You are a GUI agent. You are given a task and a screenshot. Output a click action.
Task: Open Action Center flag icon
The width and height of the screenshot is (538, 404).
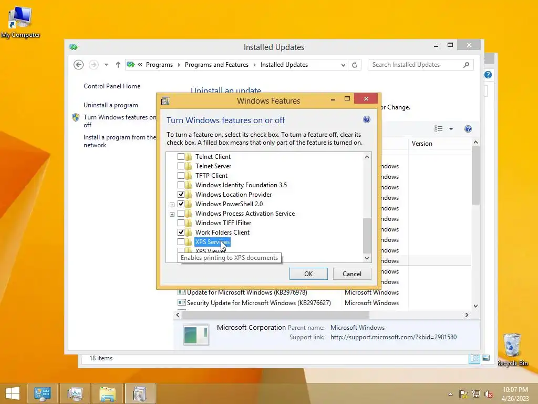(x=463, y=394)
